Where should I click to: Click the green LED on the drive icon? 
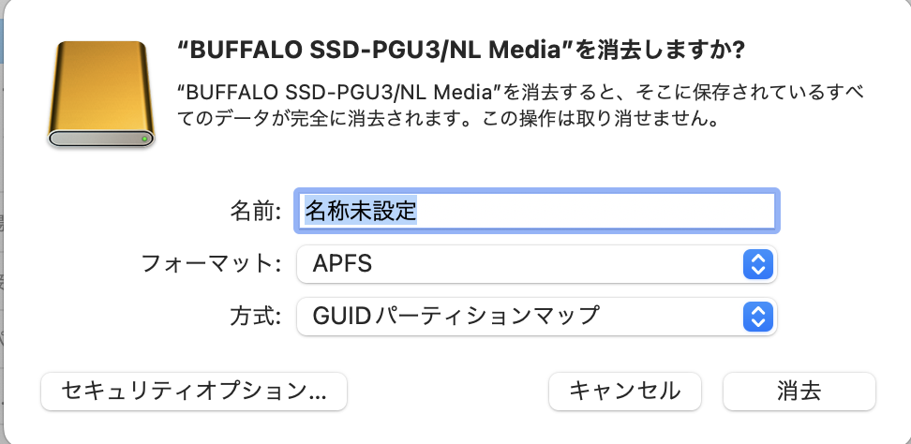pyautogui.click(x=144, y=139)
